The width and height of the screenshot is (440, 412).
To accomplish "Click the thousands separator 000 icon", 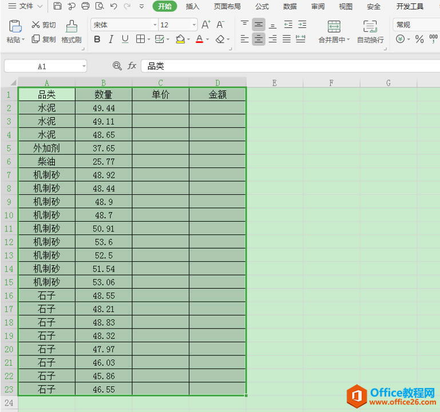I will point(434,39).
